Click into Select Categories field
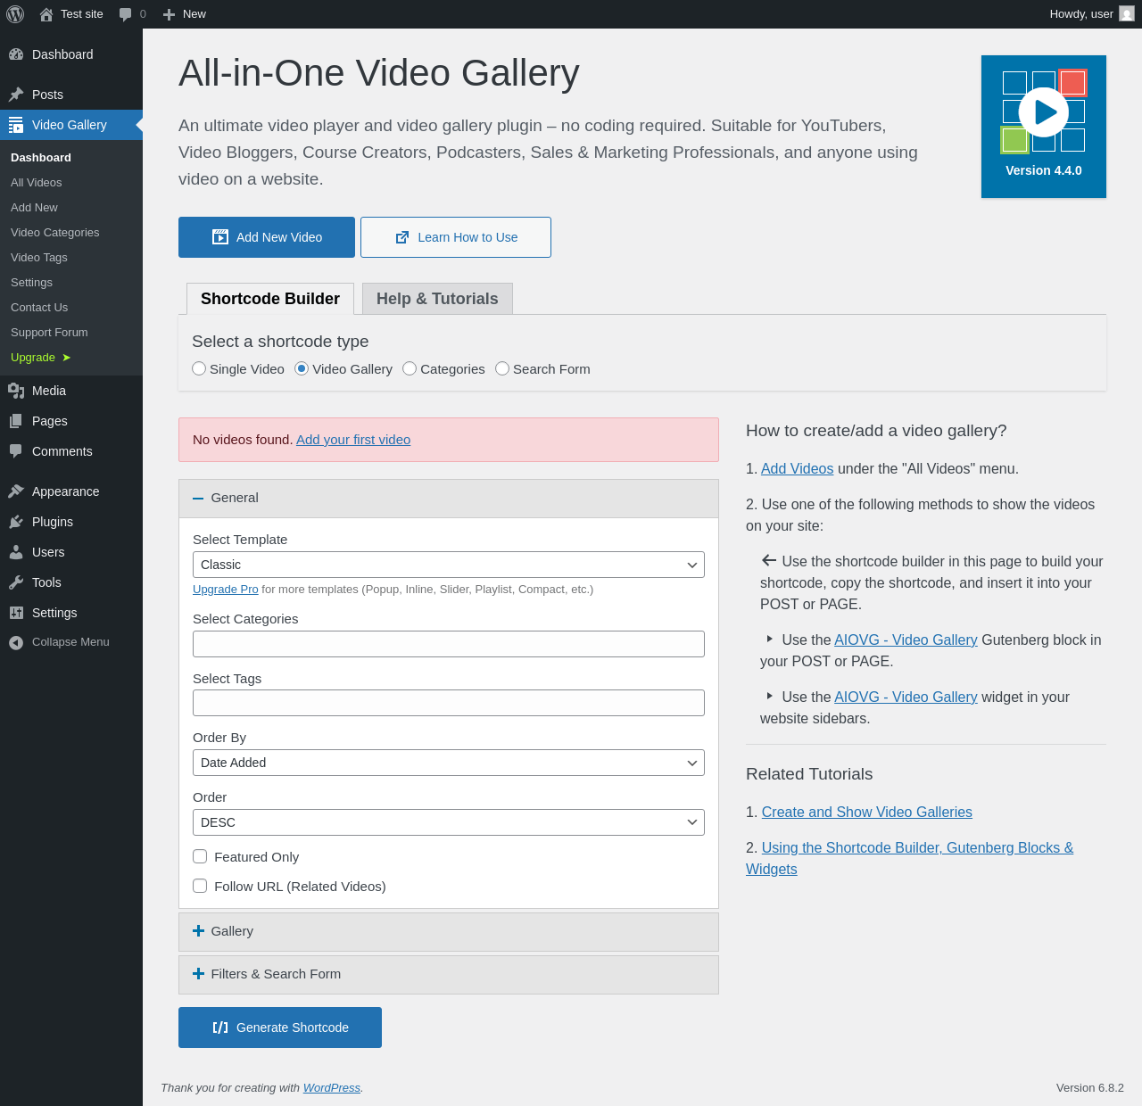Image resolution: width=1142 pixels, height=1106 pixels. (x=449, y=644)
